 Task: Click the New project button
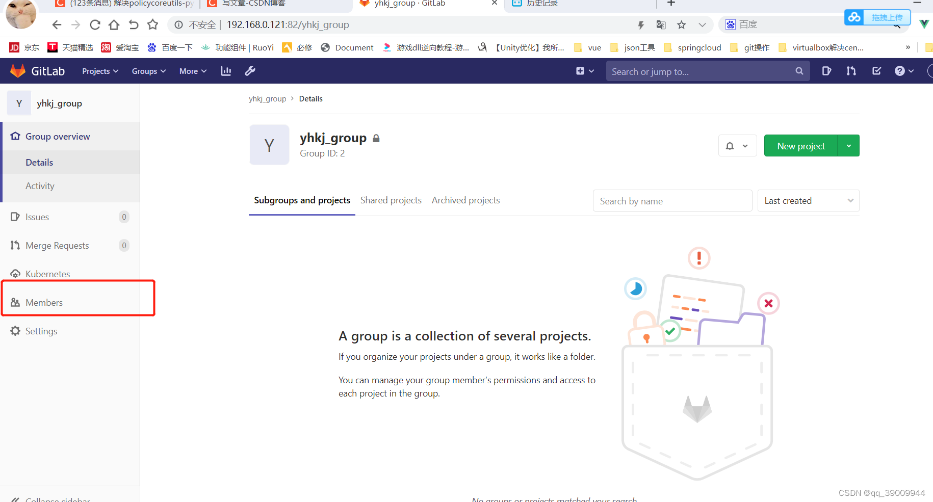pyautogui.click(x=801, y=146)
